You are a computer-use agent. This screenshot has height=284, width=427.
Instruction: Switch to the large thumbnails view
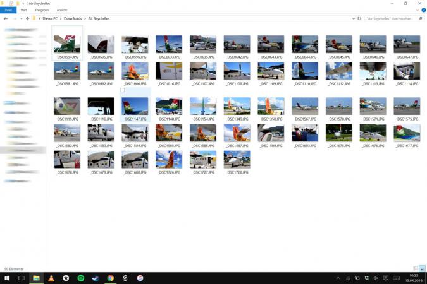coord(422,268)
